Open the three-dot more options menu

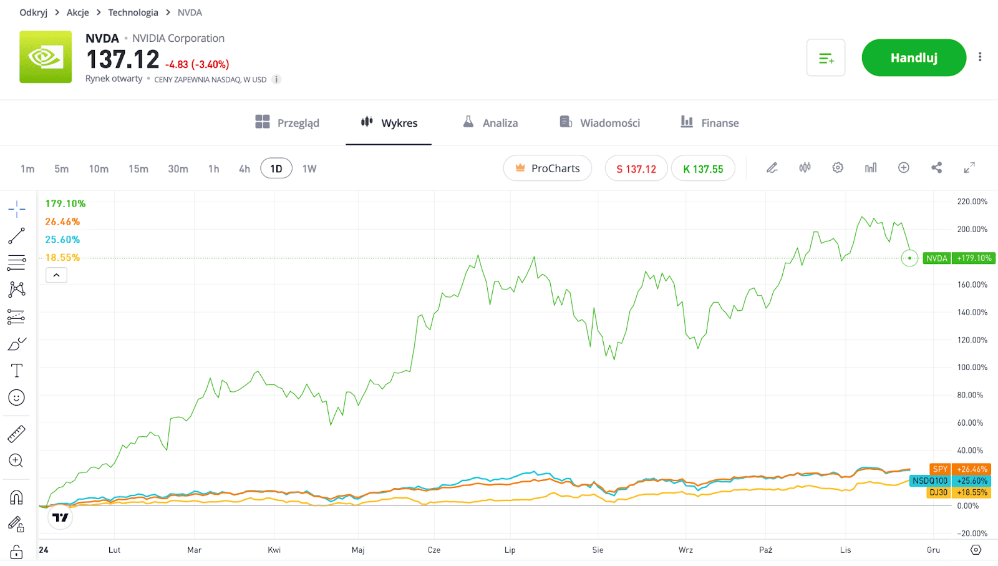point(980,57)
